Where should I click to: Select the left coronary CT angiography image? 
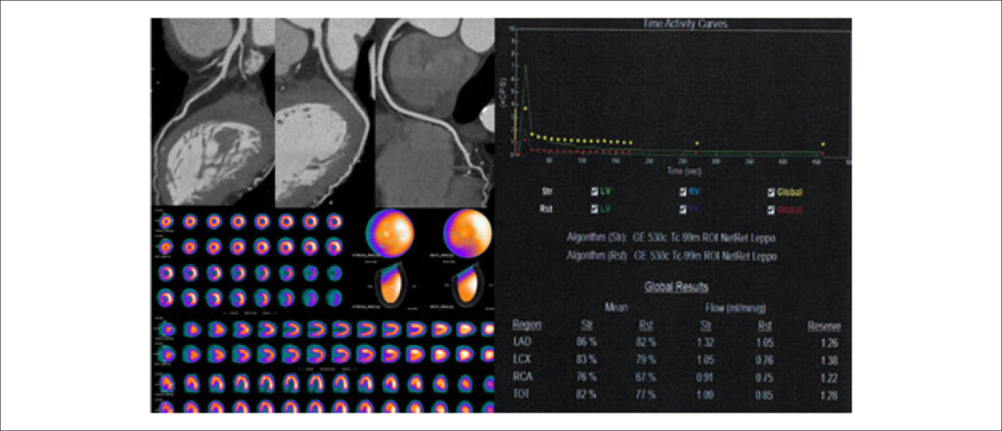pos(212,111)
